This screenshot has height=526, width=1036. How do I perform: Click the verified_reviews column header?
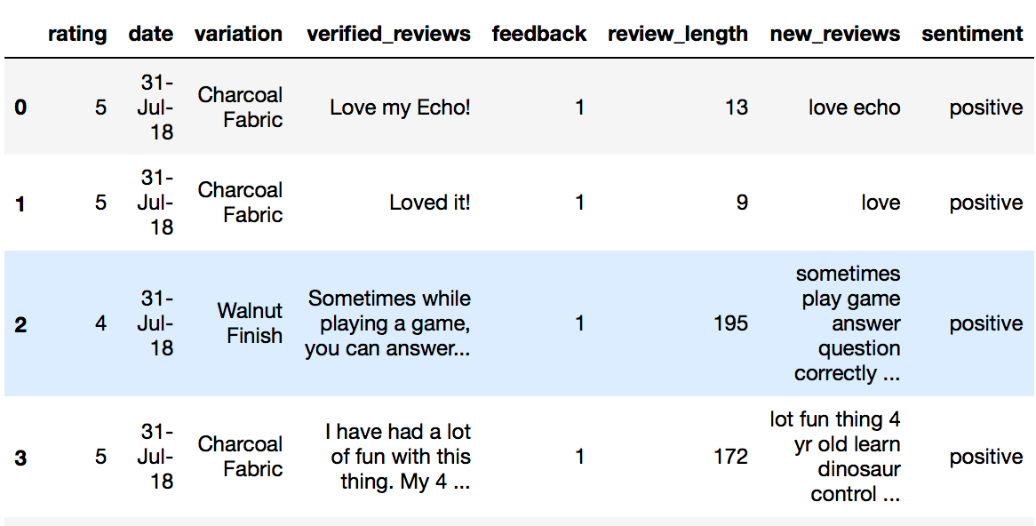[x=388, y=34]
